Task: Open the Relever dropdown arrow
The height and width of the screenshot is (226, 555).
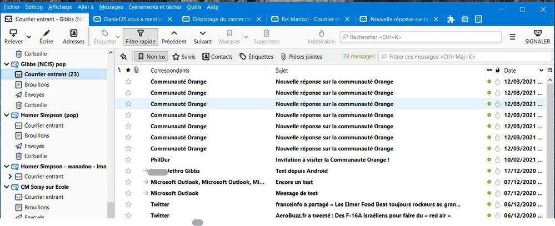Action: (28, 37)
